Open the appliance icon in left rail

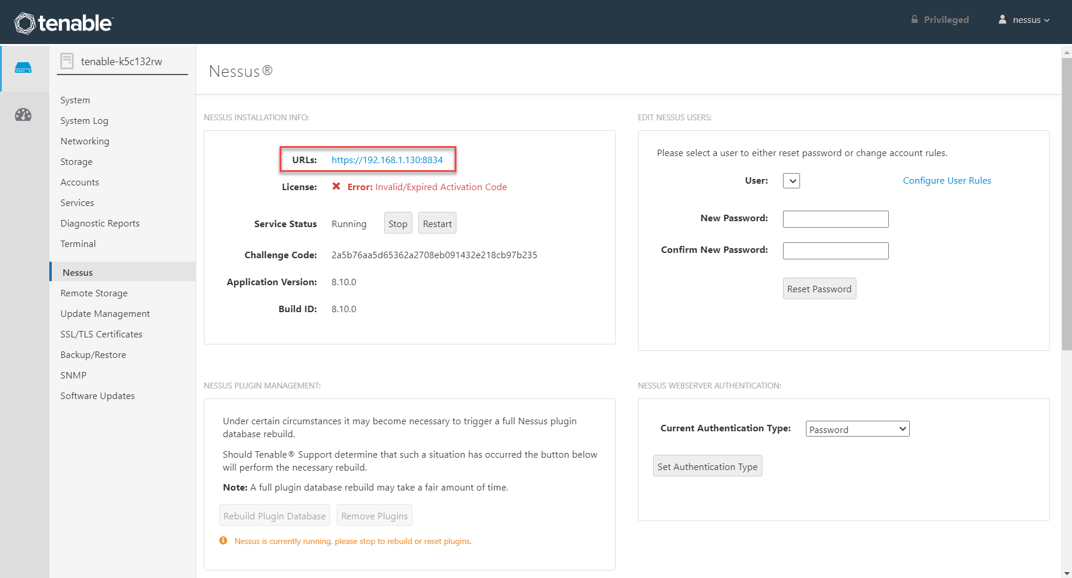(23, 68)
